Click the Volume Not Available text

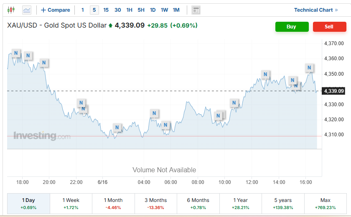pos(164,170)
